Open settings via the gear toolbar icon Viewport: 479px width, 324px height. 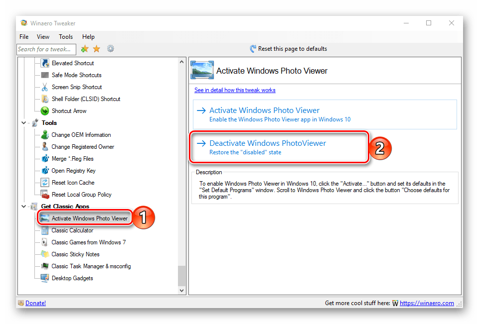click(110, 49)
